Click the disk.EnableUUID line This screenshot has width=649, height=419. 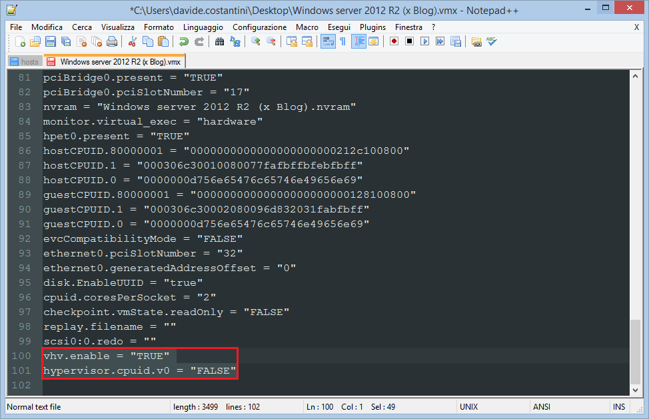tap(123, 282)
